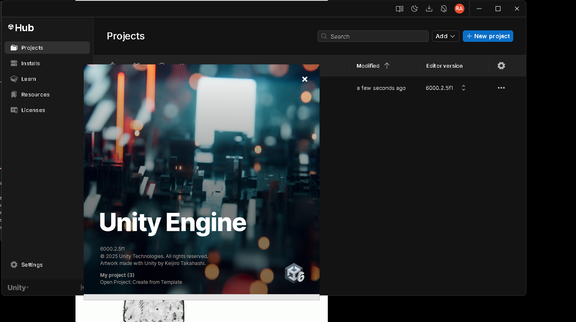The image size is (576, 322).
Task: Open Resources in the sidebar
Action: tap(47, 94)
